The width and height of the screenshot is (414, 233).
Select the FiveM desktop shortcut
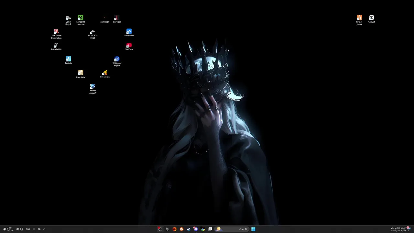[359, 20]
